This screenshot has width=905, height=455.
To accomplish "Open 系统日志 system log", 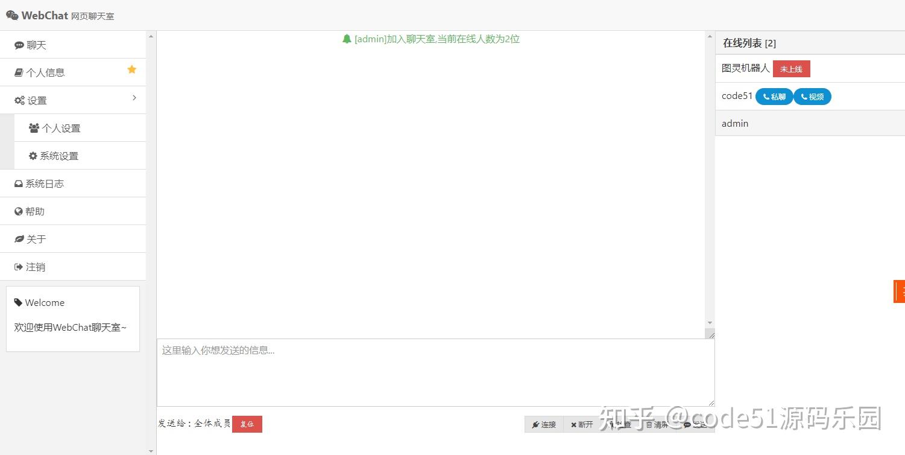I will coord(38,183).
